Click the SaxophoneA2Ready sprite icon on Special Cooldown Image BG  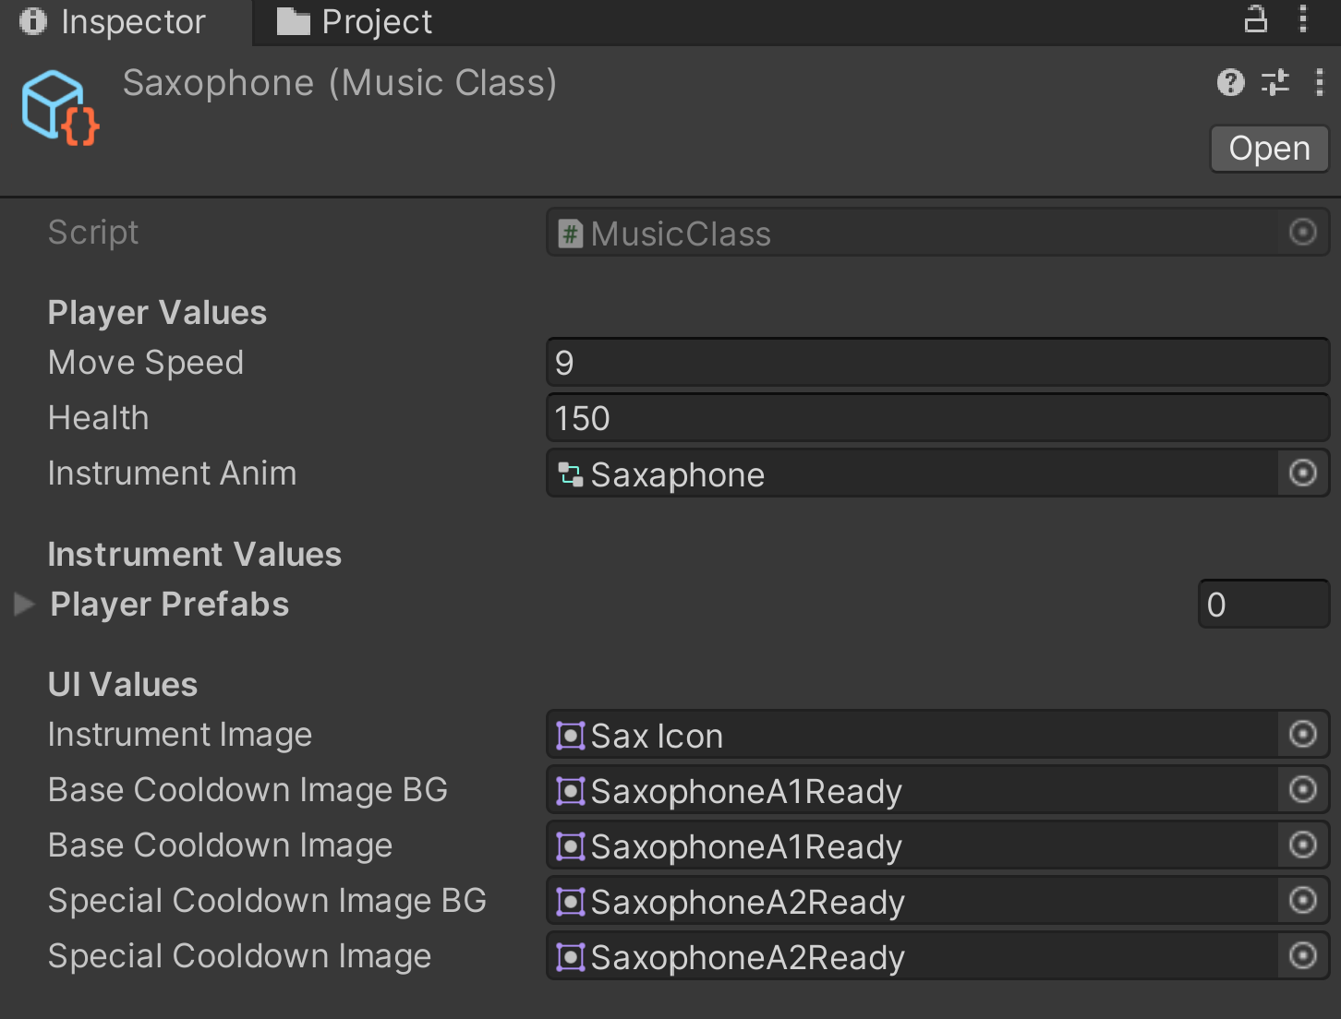(x=570, y=902)
